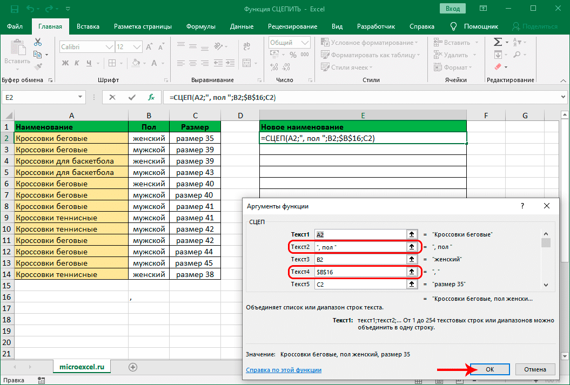This screenshot has height=385, width=570.
Task: Click the Save icon in Quick Access Toolbar
Action: tap(15, 9)
